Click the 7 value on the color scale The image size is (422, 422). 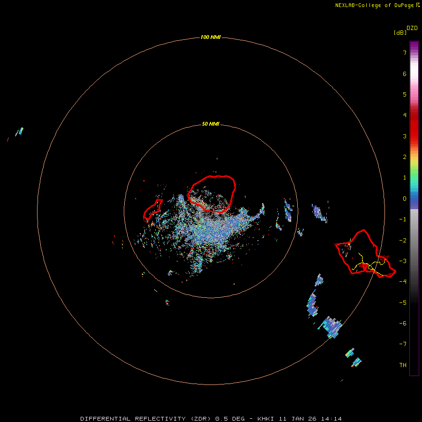coord(405,53)
